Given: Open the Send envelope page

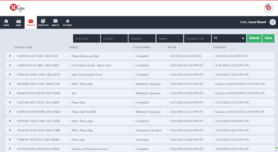Looking at the screenshot, I should [18, 22].
